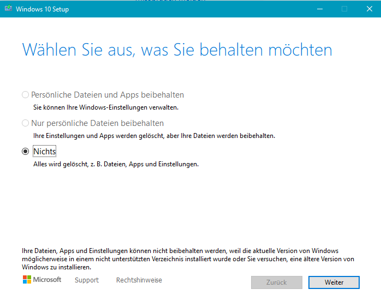Open the Rechtshinweise link
Image resolution: width=381 pixels, height=301 pixels.
pos(139,280)
